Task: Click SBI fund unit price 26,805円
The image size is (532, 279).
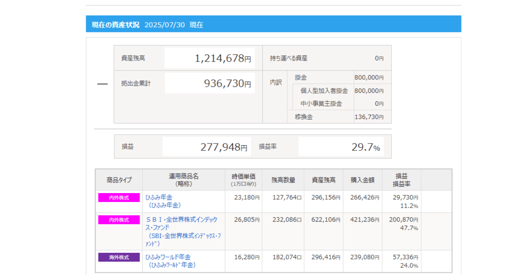Action: [x=246, y=220]
